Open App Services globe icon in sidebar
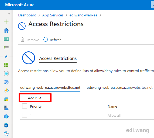Viewport: 154px width, 138px height. [x=6, y=82]
